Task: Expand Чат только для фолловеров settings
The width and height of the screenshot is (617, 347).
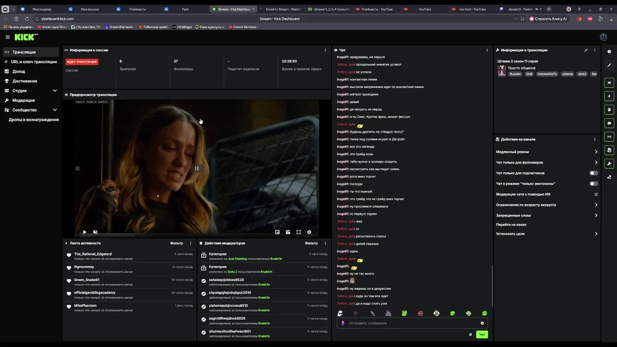Action: pos(596,162)
